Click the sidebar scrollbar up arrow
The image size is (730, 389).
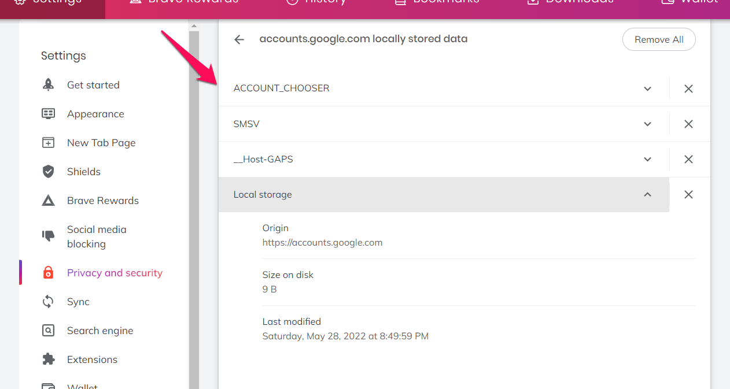click(194, 26)
